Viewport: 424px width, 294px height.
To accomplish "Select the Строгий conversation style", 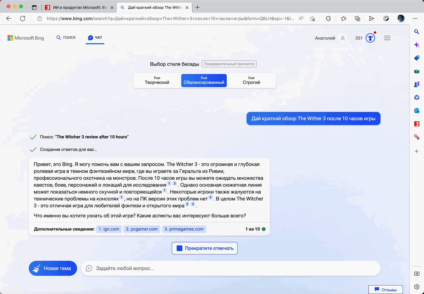I will 251,80.
